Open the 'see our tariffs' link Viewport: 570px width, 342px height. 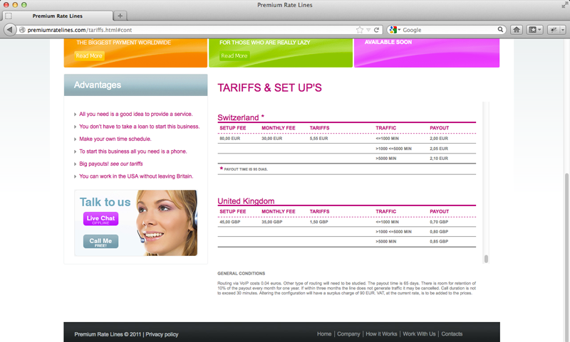127,164
